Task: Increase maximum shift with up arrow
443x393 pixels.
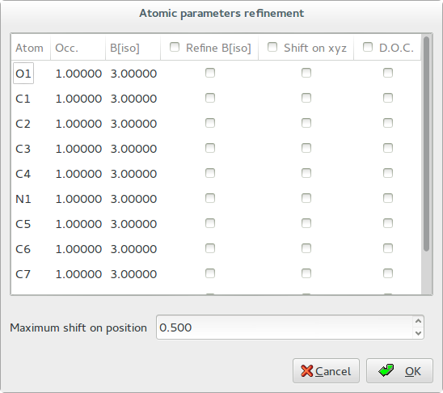Action: click(418, 321)
